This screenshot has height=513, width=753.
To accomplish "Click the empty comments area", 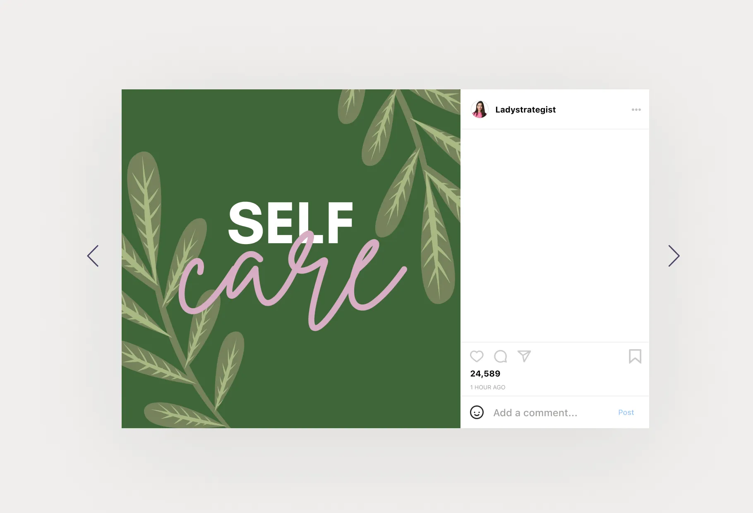I will [555, 235].
